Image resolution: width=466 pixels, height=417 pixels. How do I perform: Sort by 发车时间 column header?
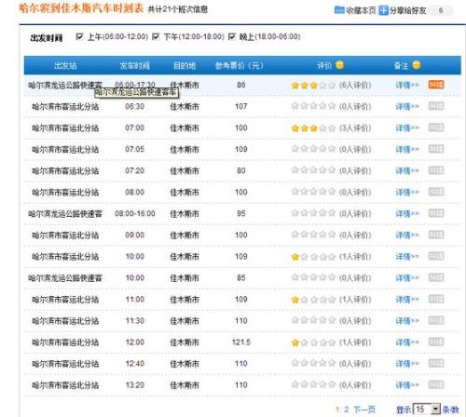(135, 65)
